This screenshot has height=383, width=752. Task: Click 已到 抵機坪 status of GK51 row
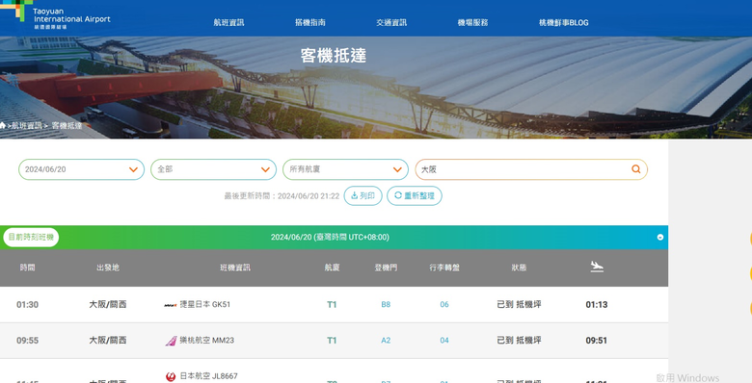point(519,304)
